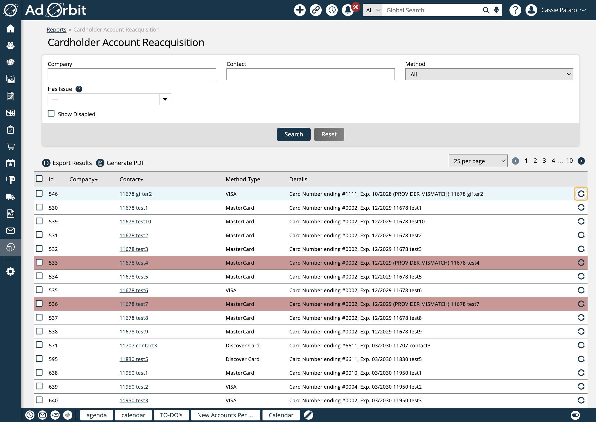Screen dimensions: 596x422
Task: Check the select-all checkbox in table header
Action: (39, 179)
